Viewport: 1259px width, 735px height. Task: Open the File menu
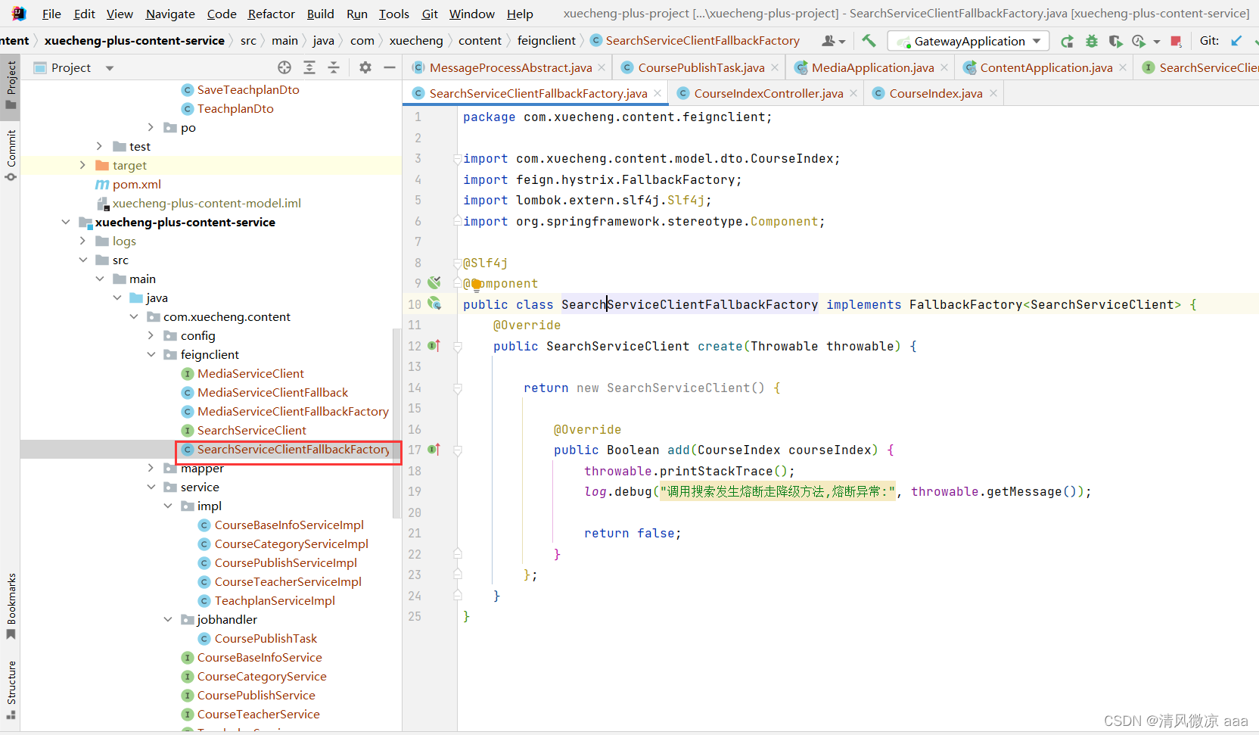51,14
